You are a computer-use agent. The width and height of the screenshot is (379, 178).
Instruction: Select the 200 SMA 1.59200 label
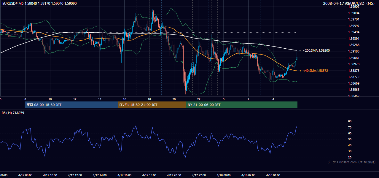[x=315, y=51]
